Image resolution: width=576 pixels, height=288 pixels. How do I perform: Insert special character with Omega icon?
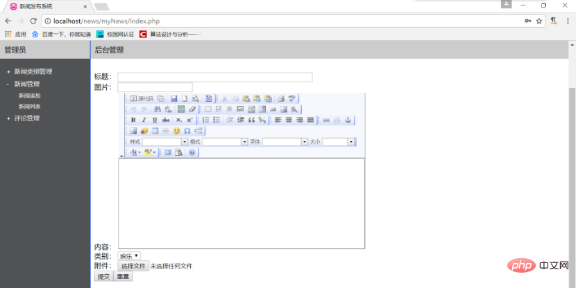click(187, 131)
